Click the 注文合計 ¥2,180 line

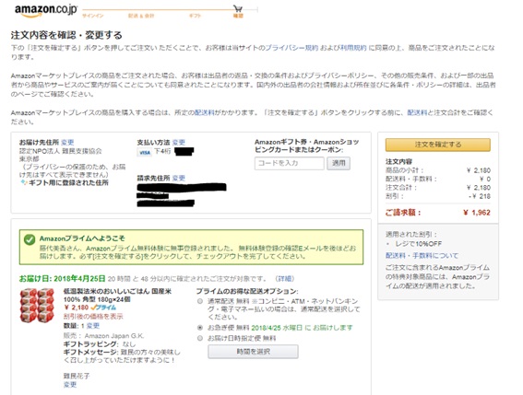[438, 188]
